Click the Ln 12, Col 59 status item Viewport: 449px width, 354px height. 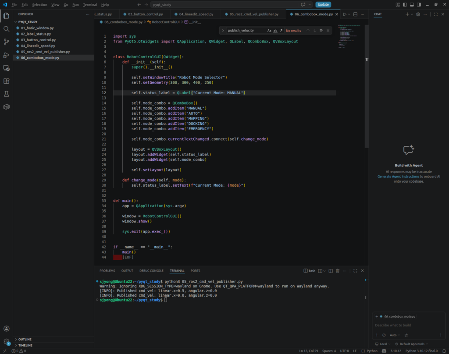308,351
